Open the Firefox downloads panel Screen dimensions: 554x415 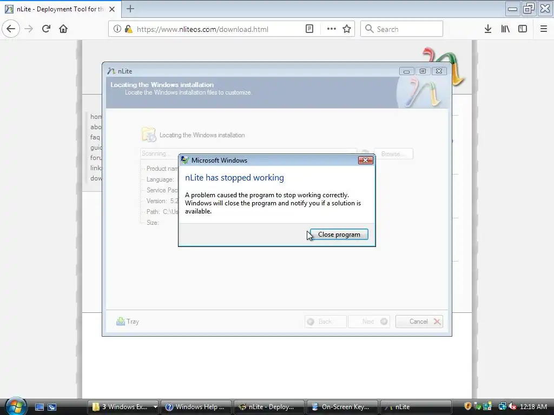(x=488, y=29)
